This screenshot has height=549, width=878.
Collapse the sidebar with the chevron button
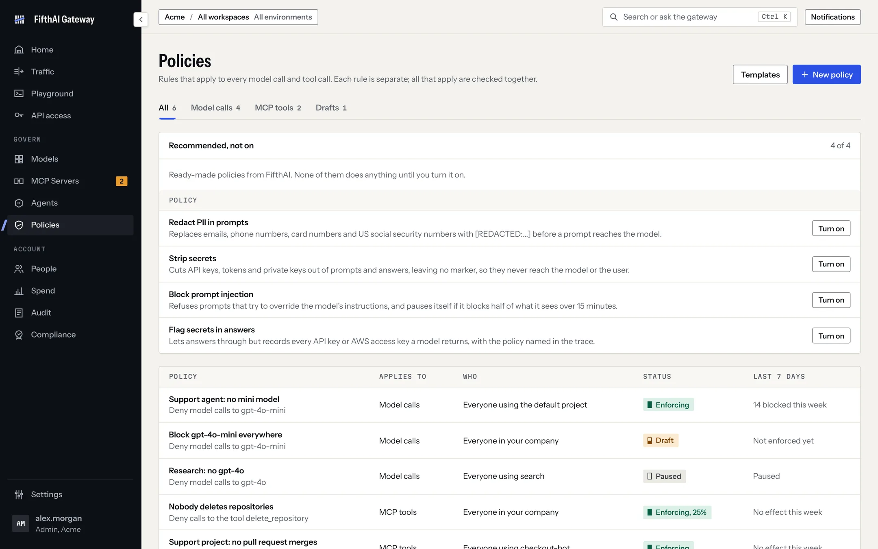pyautogui.click(x=141, y=19)
